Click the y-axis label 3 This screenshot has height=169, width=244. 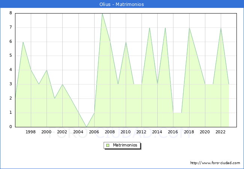(11, 84)
